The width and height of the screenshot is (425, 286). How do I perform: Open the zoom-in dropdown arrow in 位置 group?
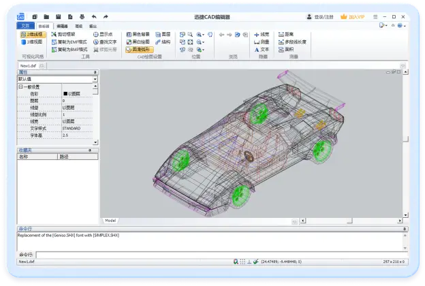(x=203, y=35)
